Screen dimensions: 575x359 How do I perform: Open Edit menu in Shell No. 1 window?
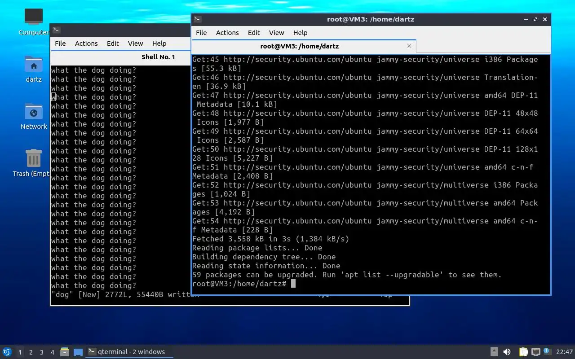click(x=113, y=43)
